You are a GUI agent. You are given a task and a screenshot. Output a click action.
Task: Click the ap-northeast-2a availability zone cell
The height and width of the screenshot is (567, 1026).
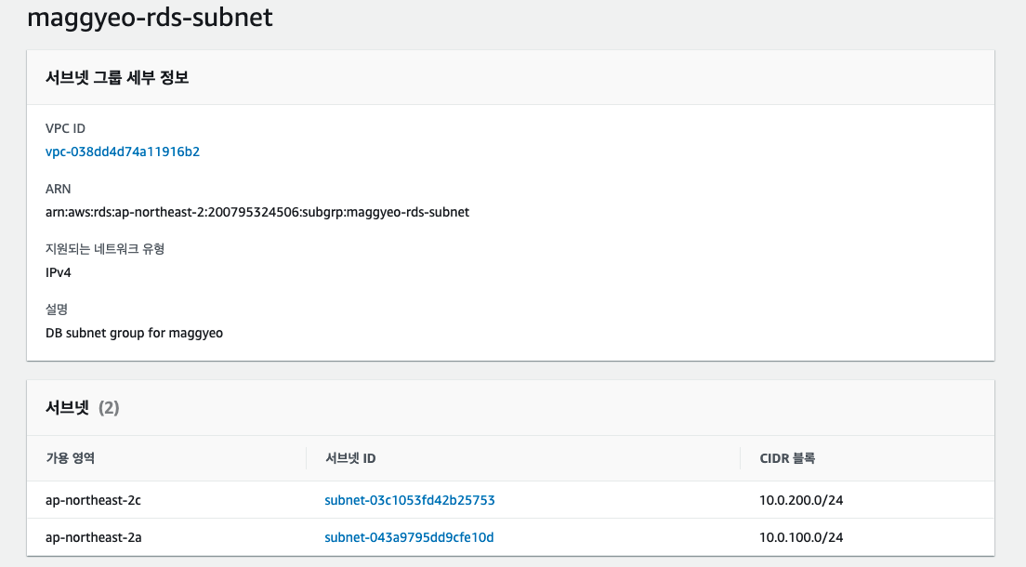click(93, 537)
